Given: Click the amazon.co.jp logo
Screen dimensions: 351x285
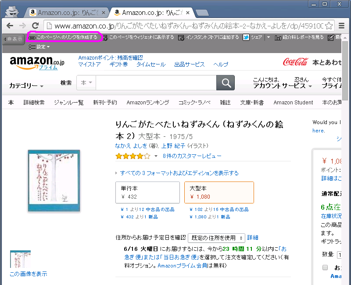Looking at the screenshot, I should [x=37, y=63].
